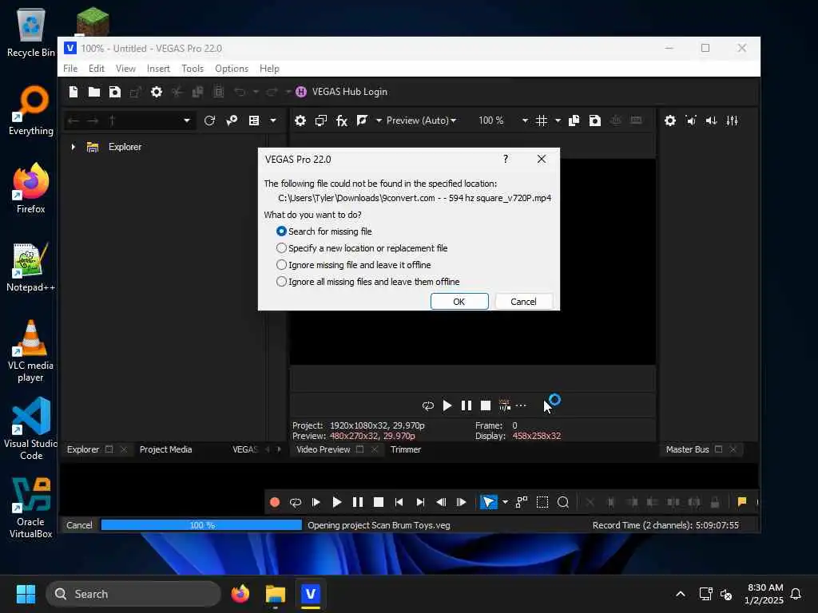Open the Insert menu

tap(158, 69)
